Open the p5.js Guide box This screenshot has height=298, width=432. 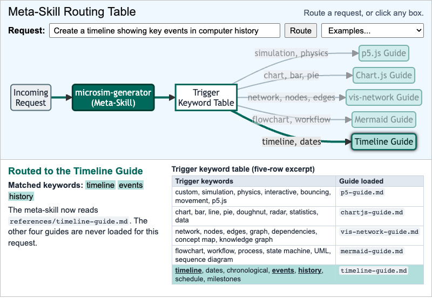(x=384, y=53)
